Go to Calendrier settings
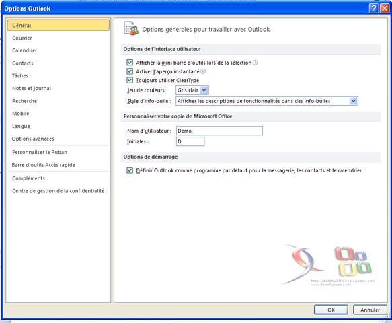 pyautogui.click(x=58, y=50)
